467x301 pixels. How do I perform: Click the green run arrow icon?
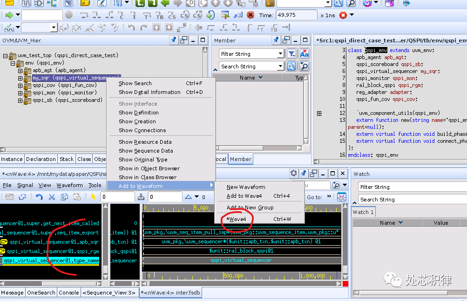point(9,15)
